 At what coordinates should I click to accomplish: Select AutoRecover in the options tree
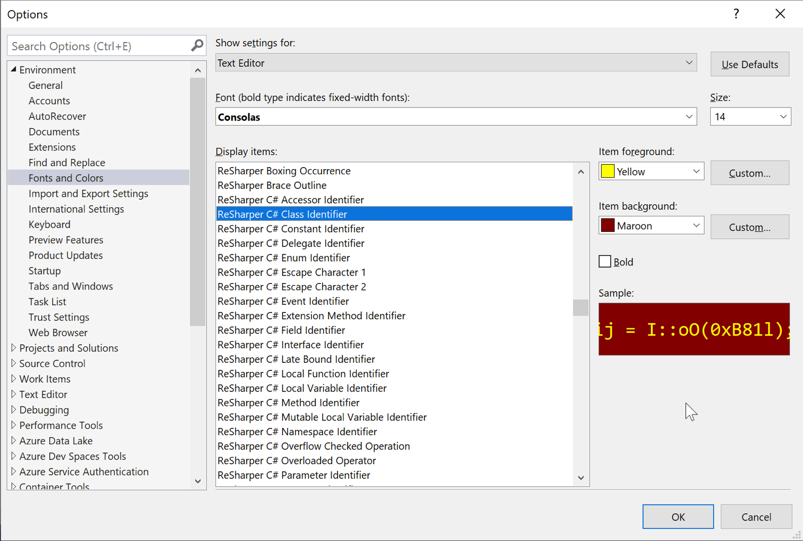tap(57, 116)
